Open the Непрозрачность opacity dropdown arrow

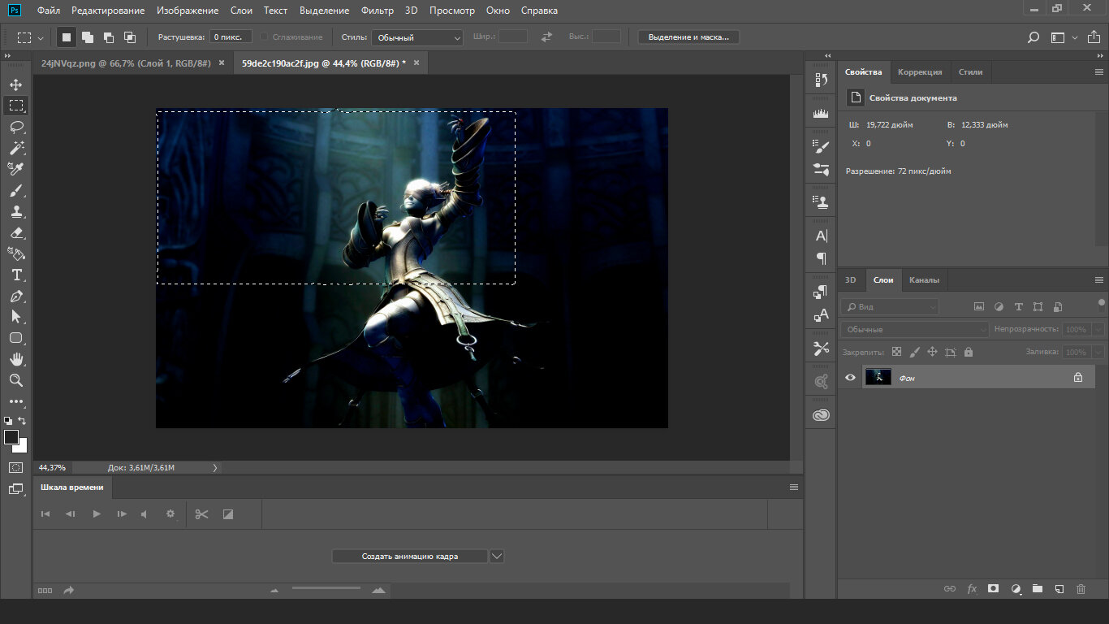click(1098, 329)
